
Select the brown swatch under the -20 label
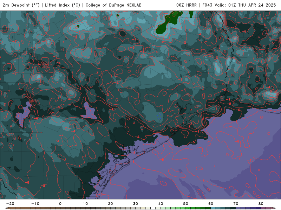(x=13, y=208)
